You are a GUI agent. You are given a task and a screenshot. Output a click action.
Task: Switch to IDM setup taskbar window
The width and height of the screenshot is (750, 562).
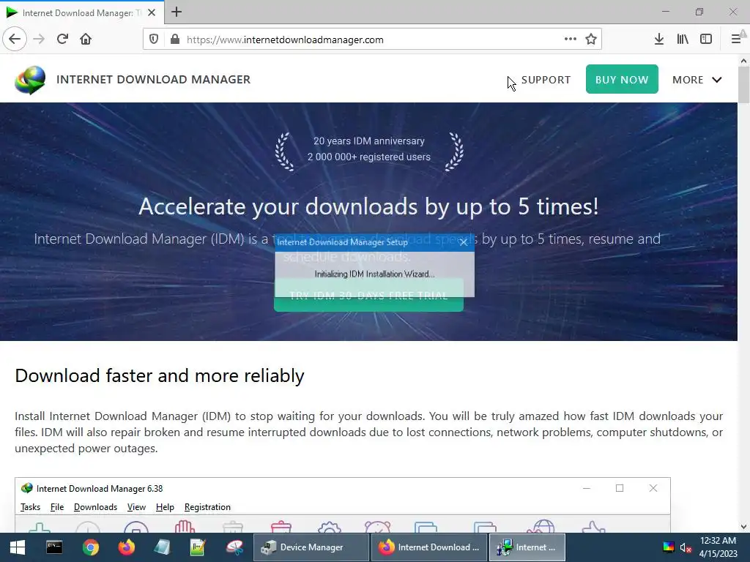pyautogui.click(x=527, y=547)
